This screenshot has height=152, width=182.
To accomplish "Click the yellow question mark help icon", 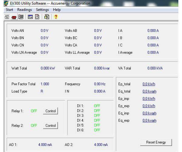I will (56, 17).
